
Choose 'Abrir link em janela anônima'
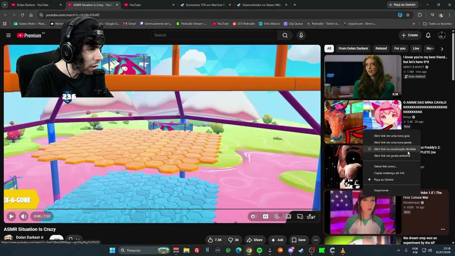[x=392, y=156]
